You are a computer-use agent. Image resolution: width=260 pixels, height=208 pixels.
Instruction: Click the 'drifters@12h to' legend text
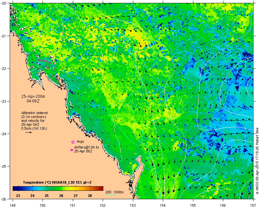pyautogui.click(x=86, y=147)
